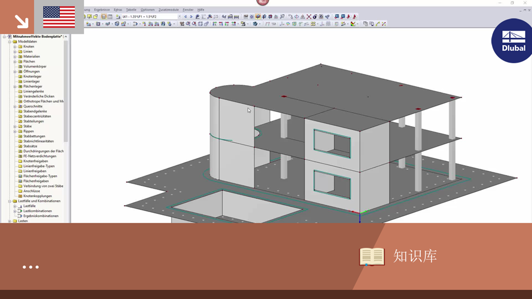Select Liniengelenke in navigator

[33, 91]
